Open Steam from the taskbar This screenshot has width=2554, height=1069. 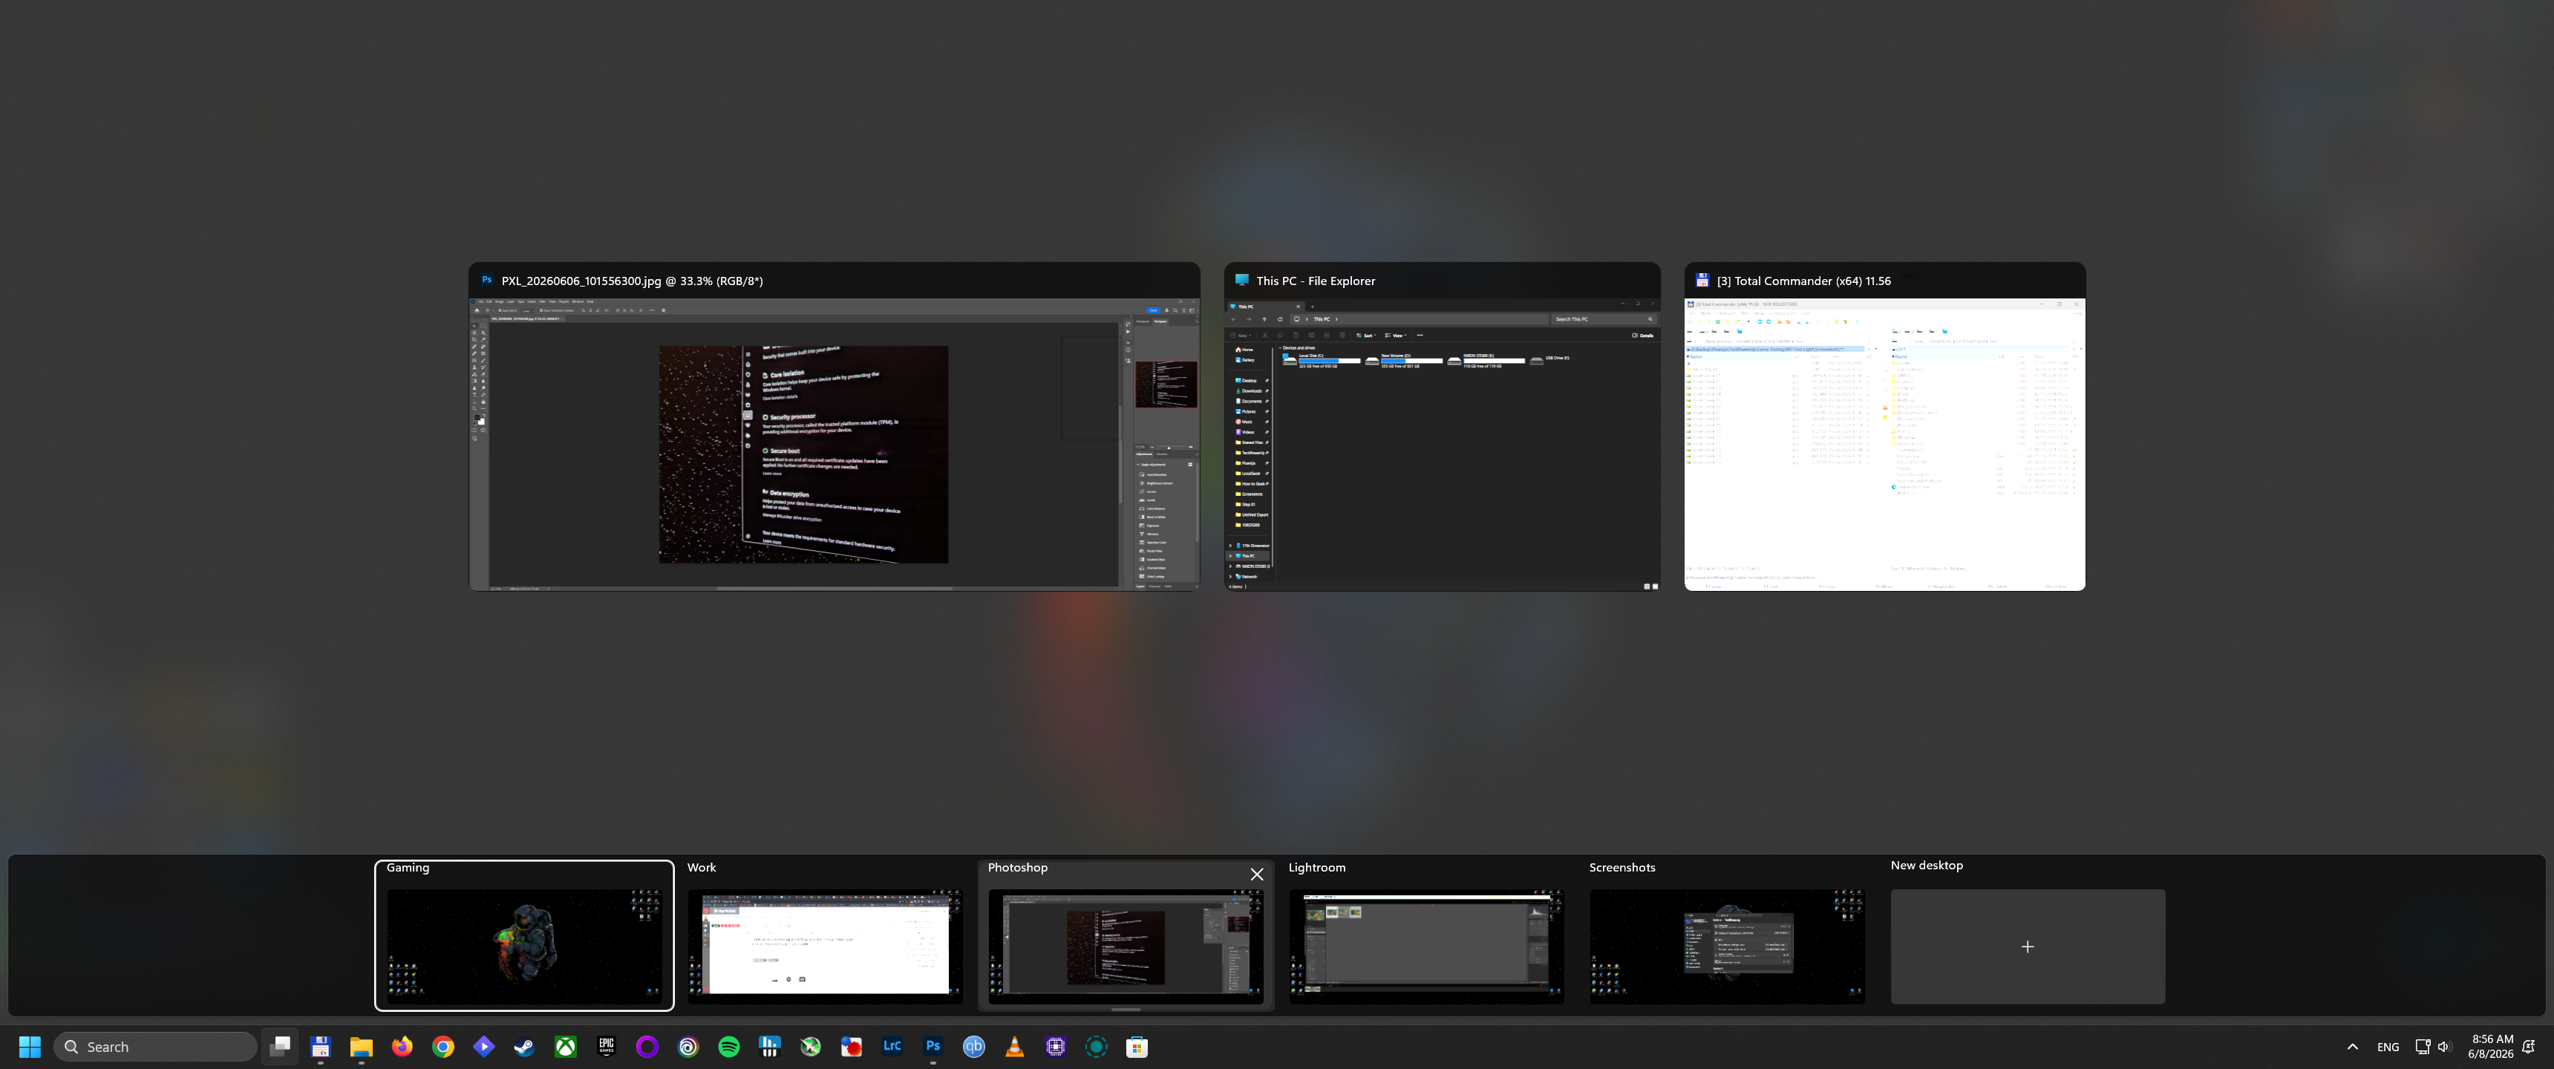point(524,1046)
